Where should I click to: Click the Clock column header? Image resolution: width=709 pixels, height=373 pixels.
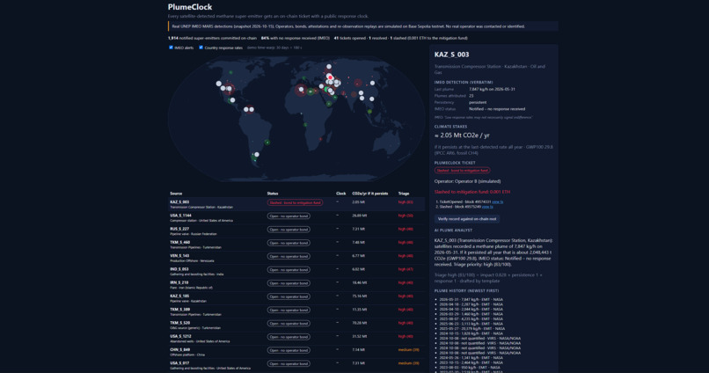pyautogui.click(x=341, y=194)
